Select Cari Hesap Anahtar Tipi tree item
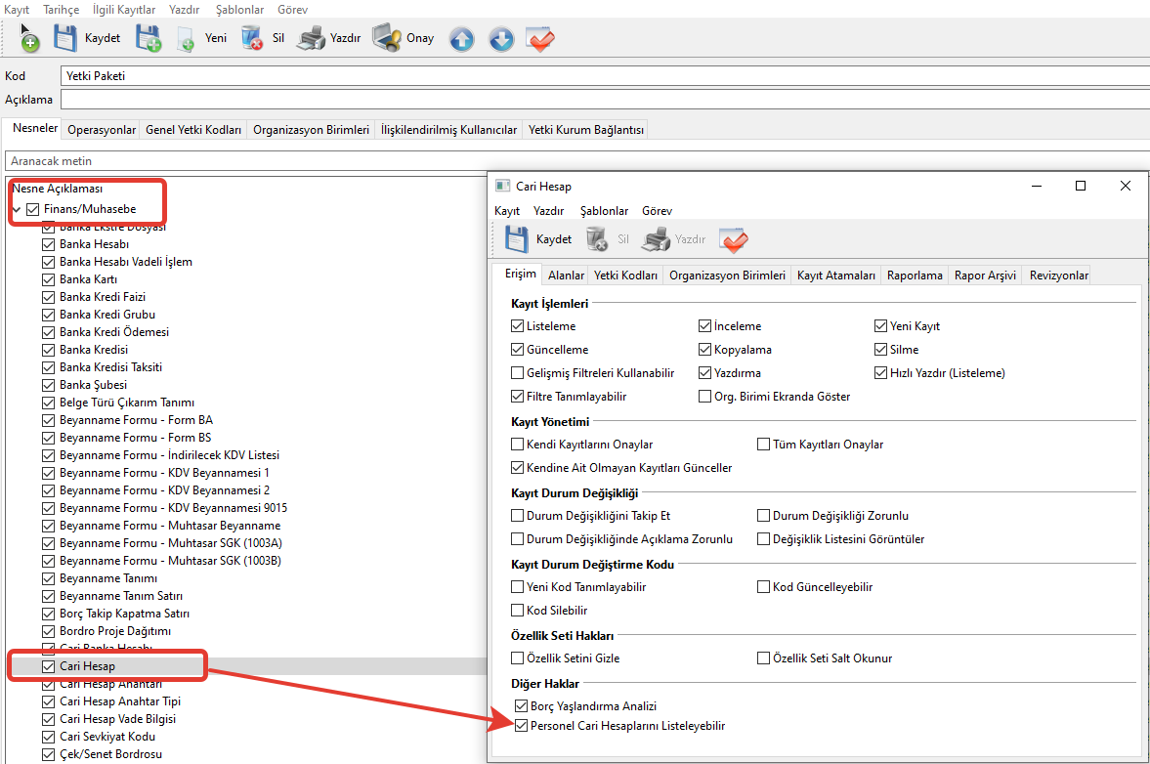This screenshot has width=1150, height=764. (119, 701)
